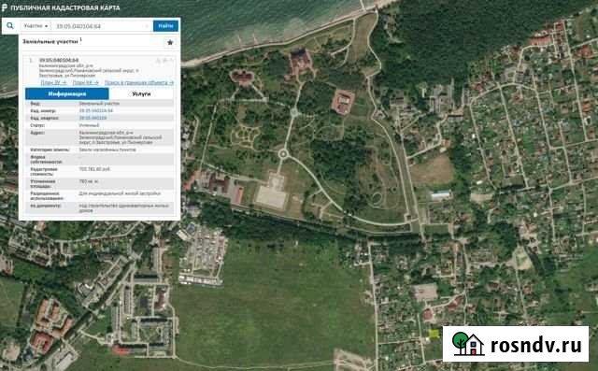This screenshot has height=371, width=598.
Task: Switch to the Услуги tab
Action: coord(141,93)
